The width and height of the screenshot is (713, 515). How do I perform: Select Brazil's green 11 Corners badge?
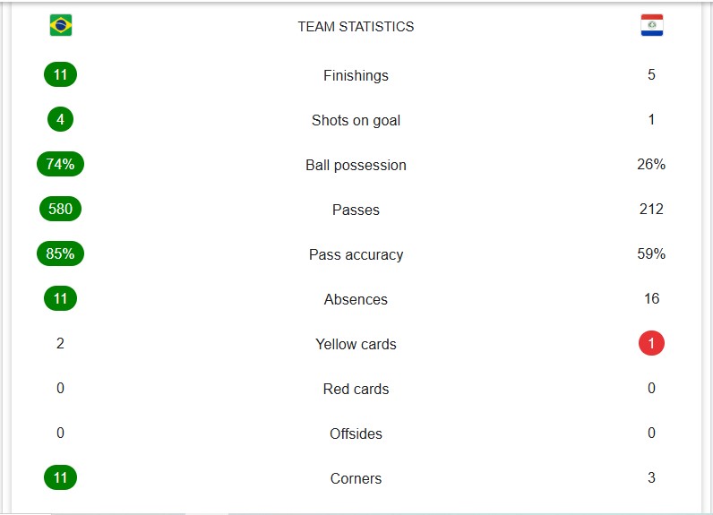61,477
